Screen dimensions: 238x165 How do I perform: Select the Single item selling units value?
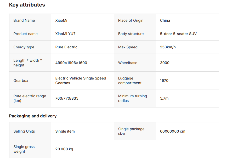pyautogui.click(x=65, y=131)
